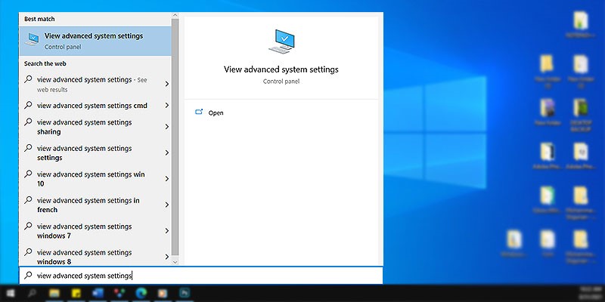Expand the 'settings settings' suggestion chevron
The image size is (605, 302).
pos(166,153)
